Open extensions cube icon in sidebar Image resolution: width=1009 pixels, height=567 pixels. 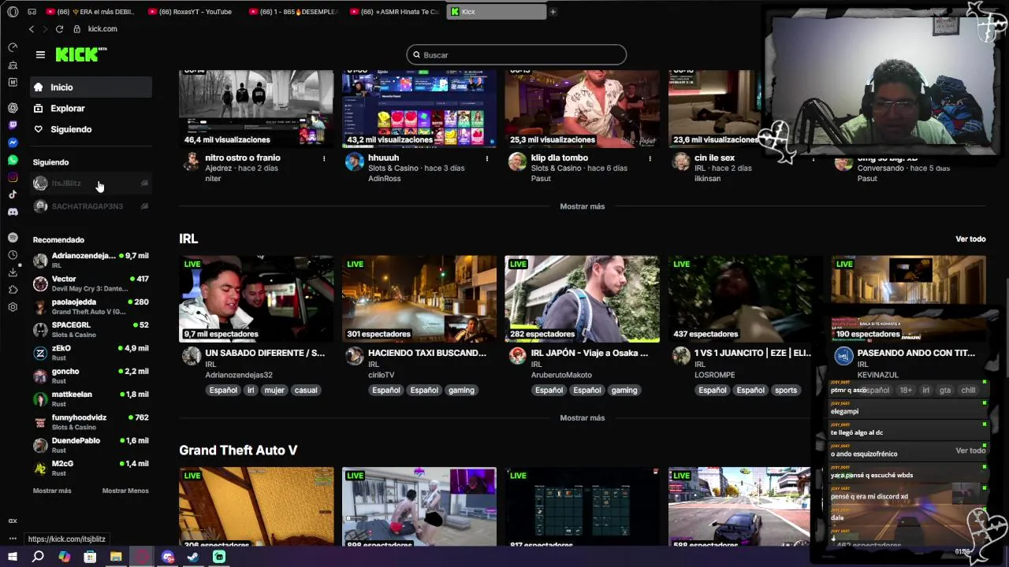(13, 289)
